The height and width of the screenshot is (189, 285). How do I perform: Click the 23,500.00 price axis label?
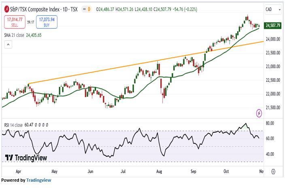[x=273, y=53]
